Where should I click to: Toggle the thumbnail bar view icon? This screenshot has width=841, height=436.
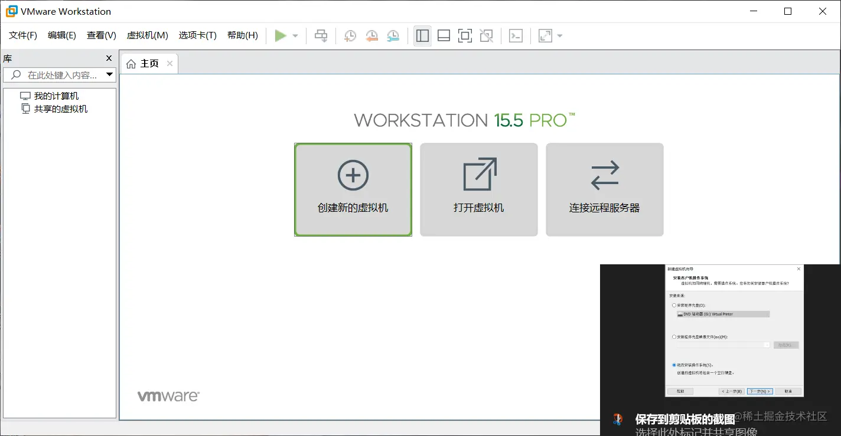(444, 36)
